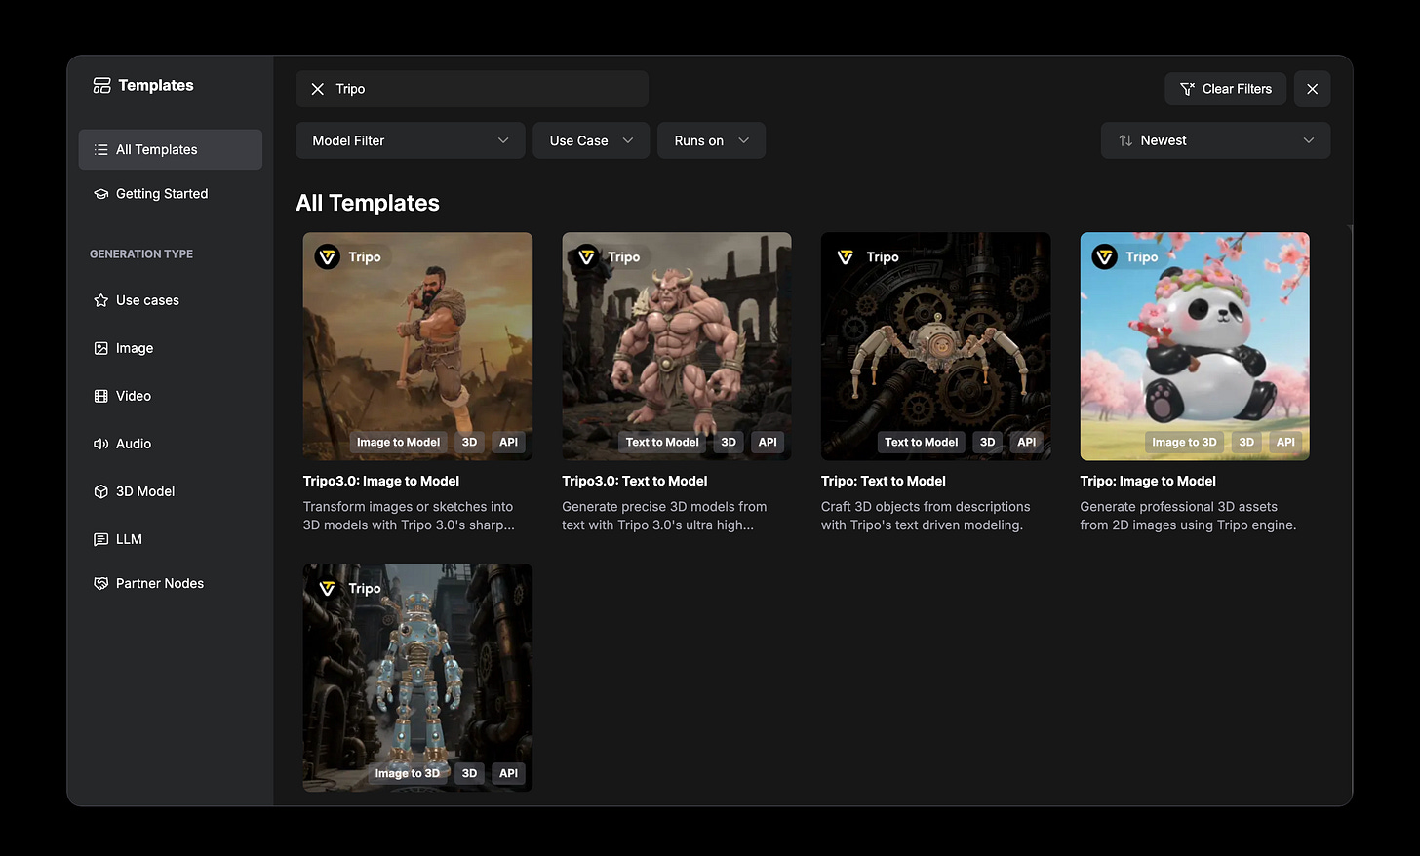Open the Model Filter dropdown
The height and width of the screenshot is (856, 1420).
click(411, 140)
